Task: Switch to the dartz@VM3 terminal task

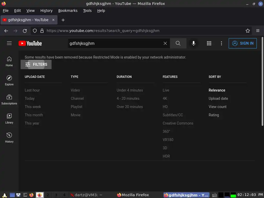Action: click(x=86, y=195)
